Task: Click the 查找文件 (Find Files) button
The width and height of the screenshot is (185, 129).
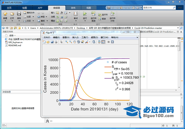Action: [29, 13]
